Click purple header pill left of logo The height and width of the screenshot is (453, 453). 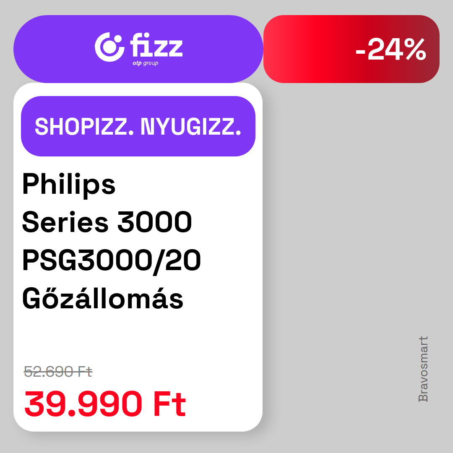click(52, 49)
